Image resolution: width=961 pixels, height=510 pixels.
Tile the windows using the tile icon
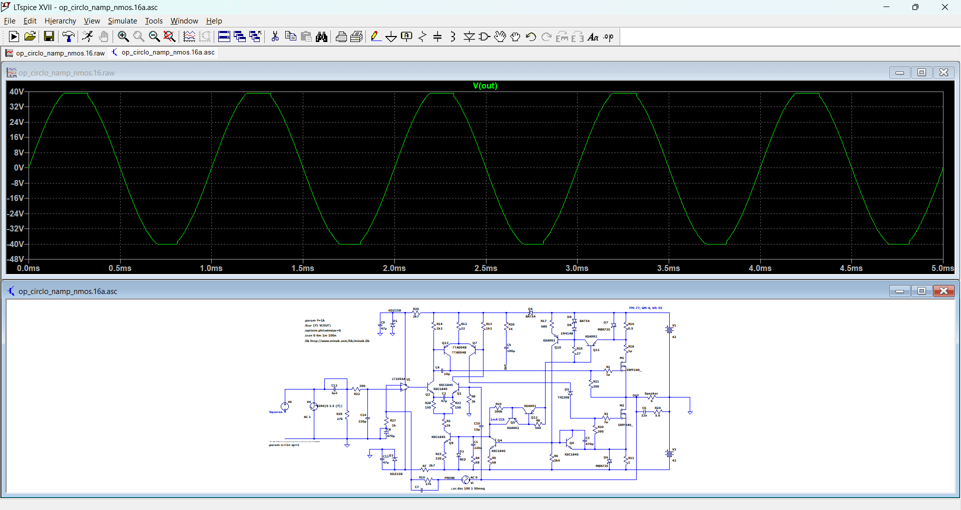click(x=224, y=36)
